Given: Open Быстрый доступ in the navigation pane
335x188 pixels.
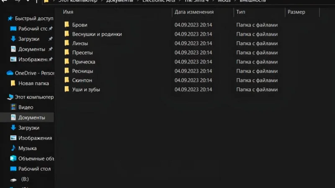Looking at the screenshot, I should point(34,18).
